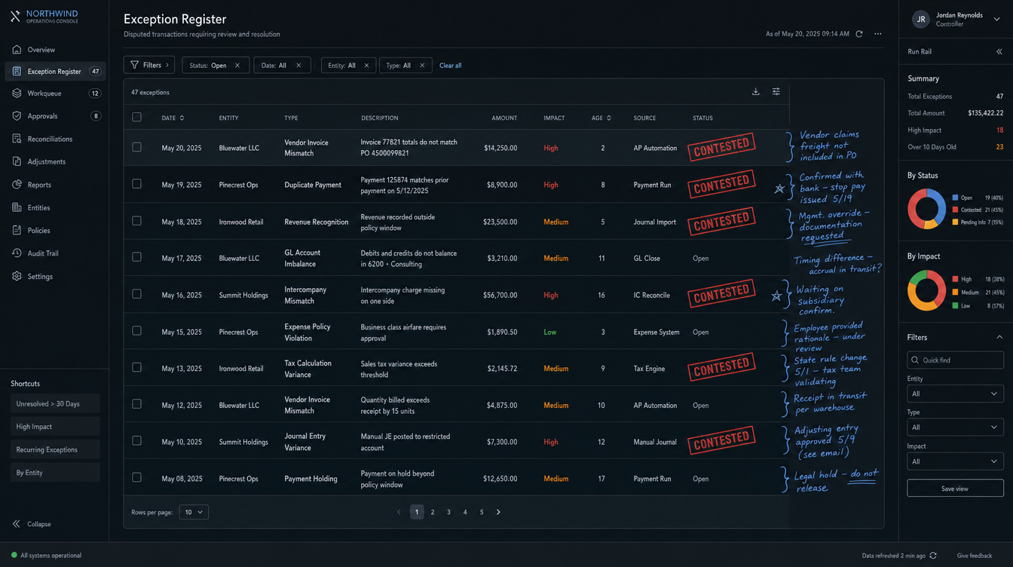Image resolution: width=1013 pixels, height=567 pixels.
Task: Open Reconciliations in the sidebar
Action: pos(50,139)
